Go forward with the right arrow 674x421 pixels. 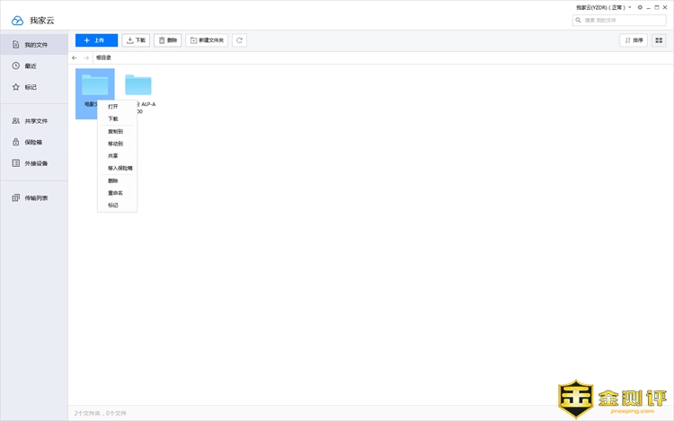click(x=86, y=57)
